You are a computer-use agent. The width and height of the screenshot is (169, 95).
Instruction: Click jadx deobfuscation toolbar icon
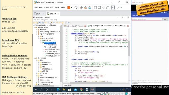click(x=63, y=22)
